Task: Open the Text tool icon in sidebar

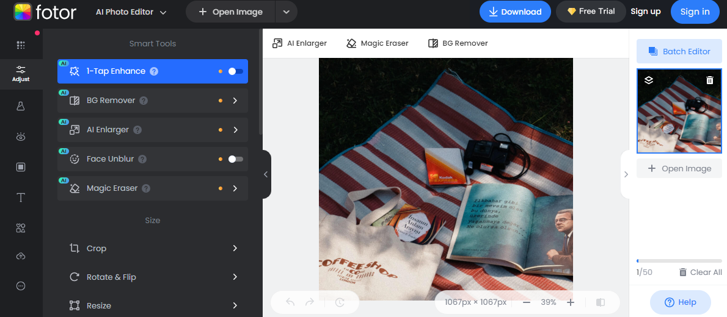Action: click(20, 198)
